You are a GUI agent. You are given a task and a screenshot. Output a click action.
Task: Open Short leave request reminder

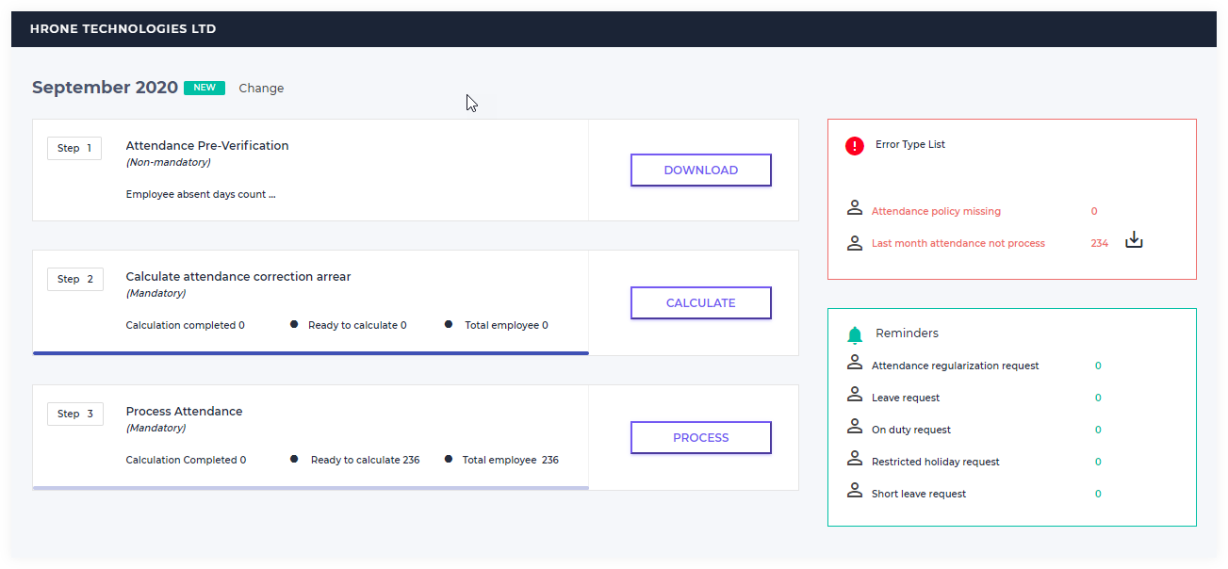coord(919,494)
